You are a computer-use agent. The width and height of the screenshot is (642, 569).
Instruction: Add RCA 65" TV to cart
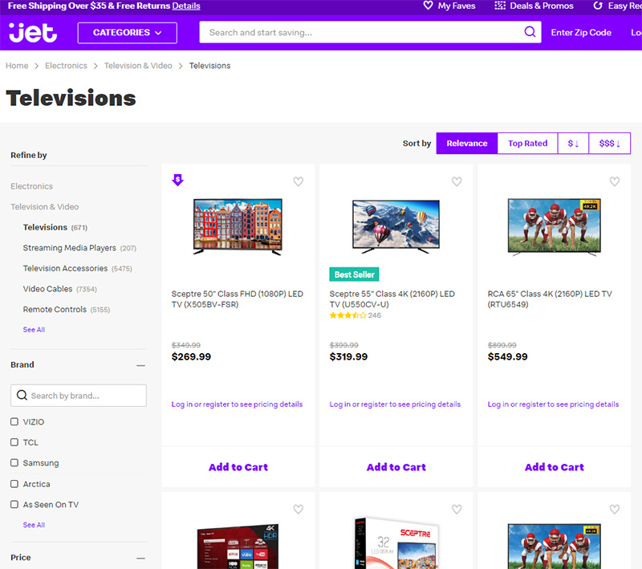coord(555,467)
